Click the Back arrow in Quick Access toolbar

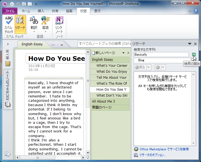(x=12, y=4)
